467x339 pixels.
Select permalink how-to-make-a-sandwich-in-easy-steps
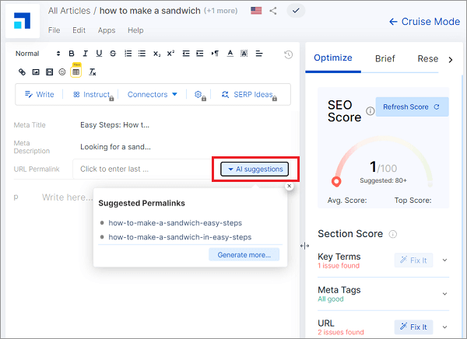coord(180,237)
